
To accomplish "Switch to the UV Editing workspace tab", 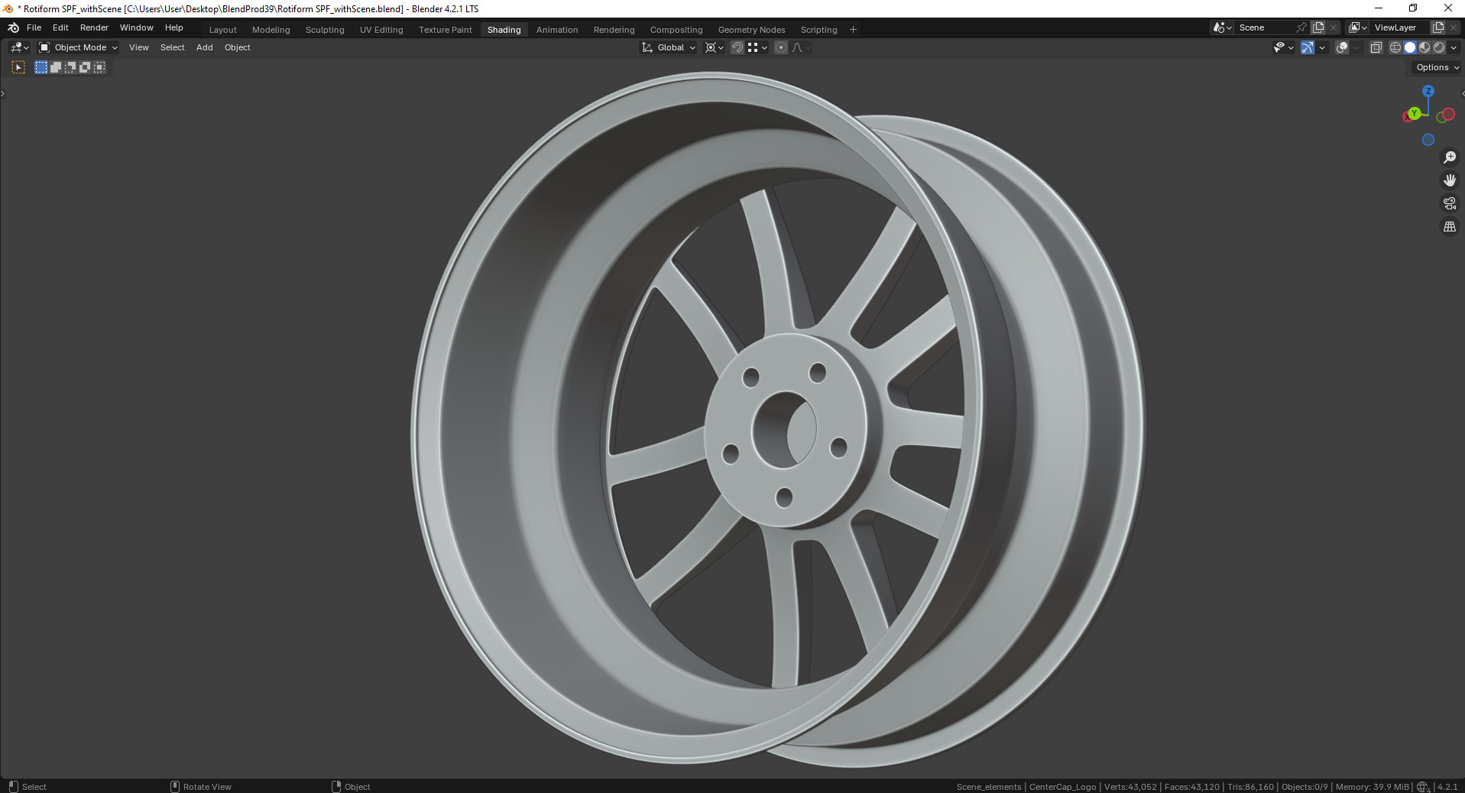I will 381,30.
